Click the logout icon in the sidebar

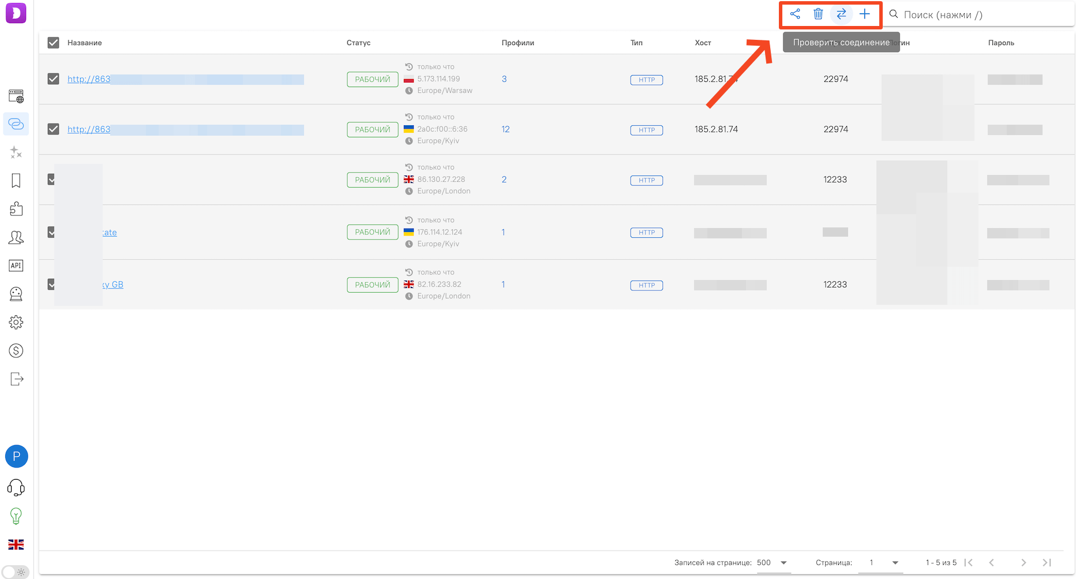point(16,379)
